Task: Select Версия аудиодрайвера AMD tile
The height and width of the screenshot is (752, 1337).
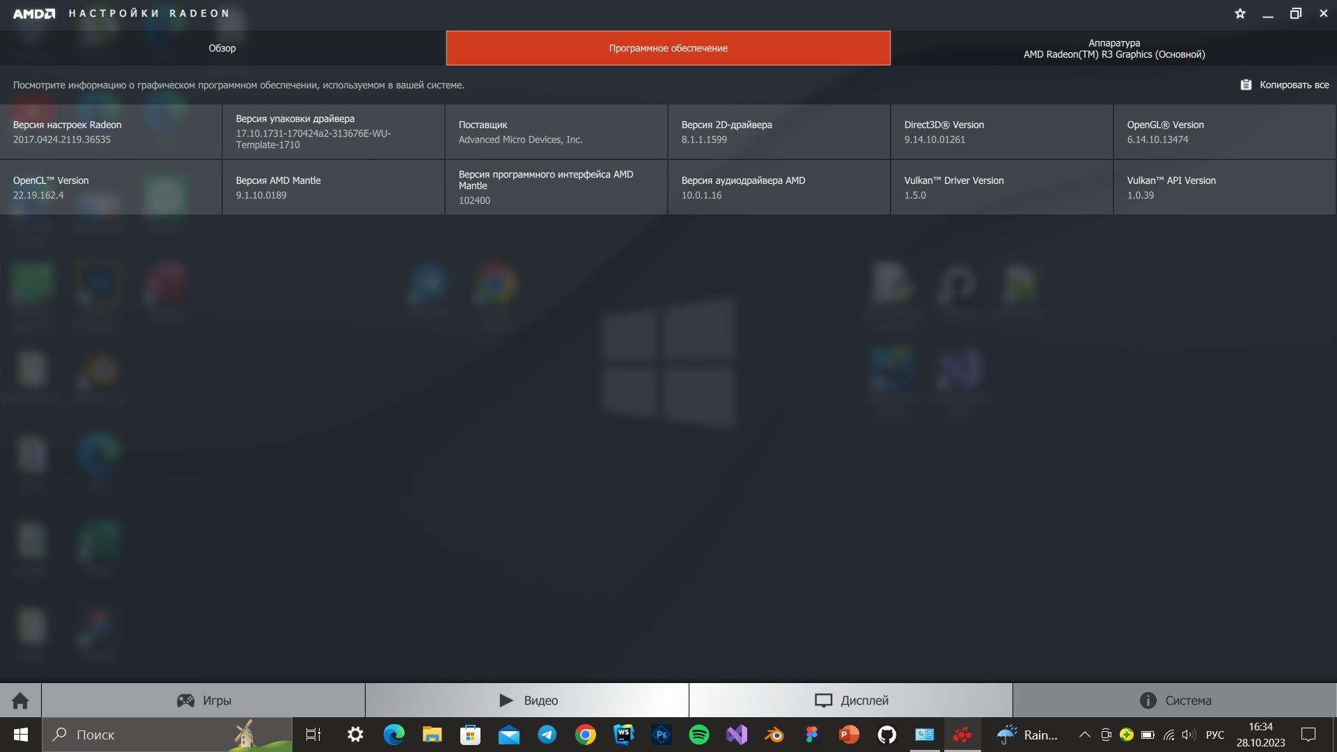Action: (779, 187)
